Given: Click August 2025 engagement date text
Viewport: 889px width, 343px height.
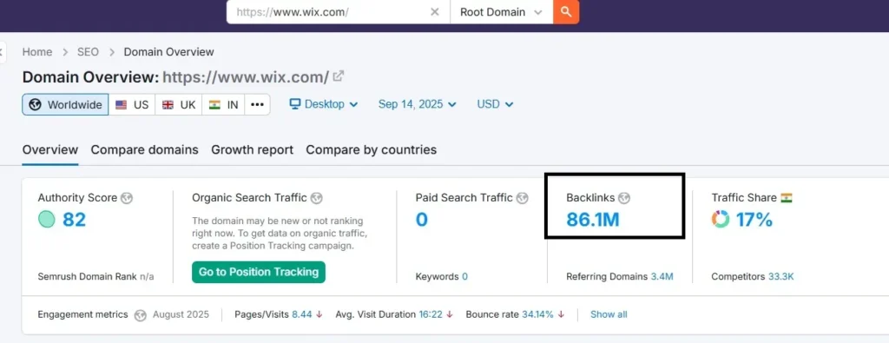Looking at the screenshot, I should pyautogui.click(x=181, y=314).
